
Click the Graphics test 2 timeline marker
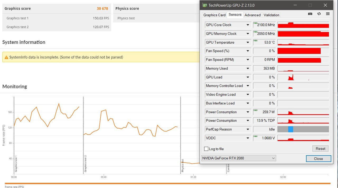coord(85,164)
